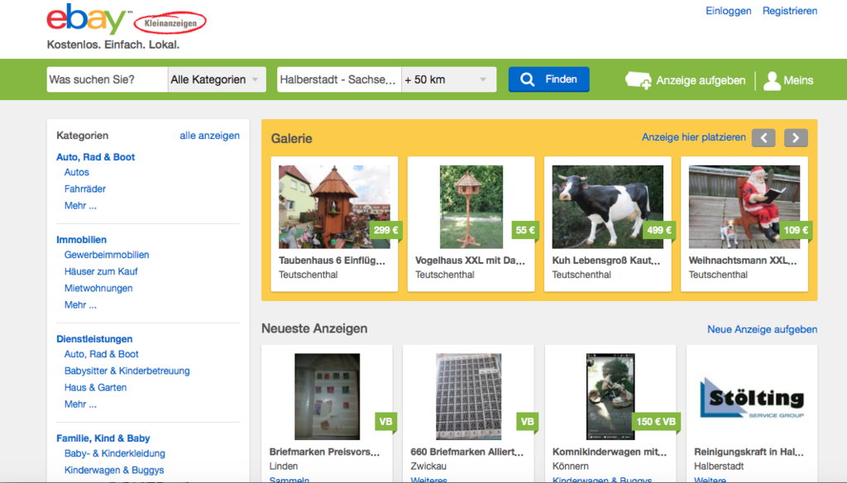Click 'Reinigungskraft in Hal...' listing title
Screen dimensions: 847x483
(x=749, y=452)
